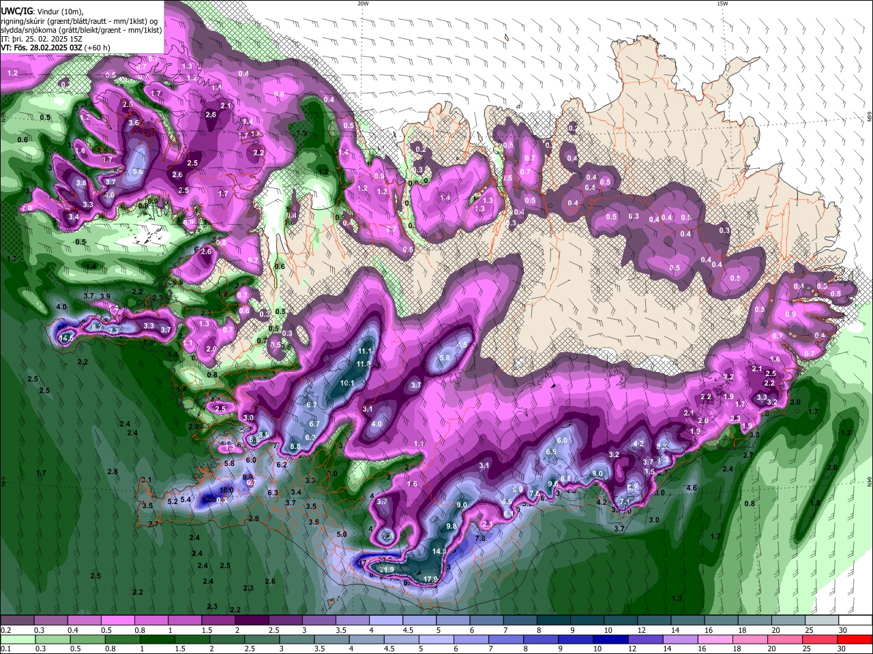This screenshot has width=873, height=654.
Task: Click the UWC/IG title label
Action: pyautogui.click(x=17, y=12)
